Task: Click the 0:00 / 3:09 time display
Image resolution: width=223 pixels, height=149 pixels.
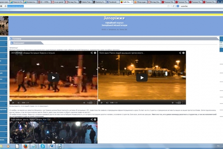Action: 25,103
